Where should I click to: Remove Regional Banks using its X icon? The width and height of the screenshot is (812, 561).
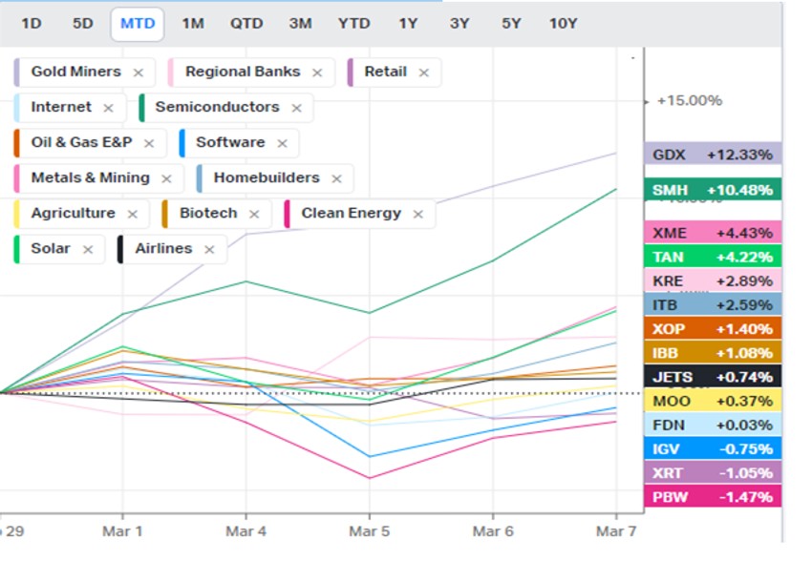(317, 73)
